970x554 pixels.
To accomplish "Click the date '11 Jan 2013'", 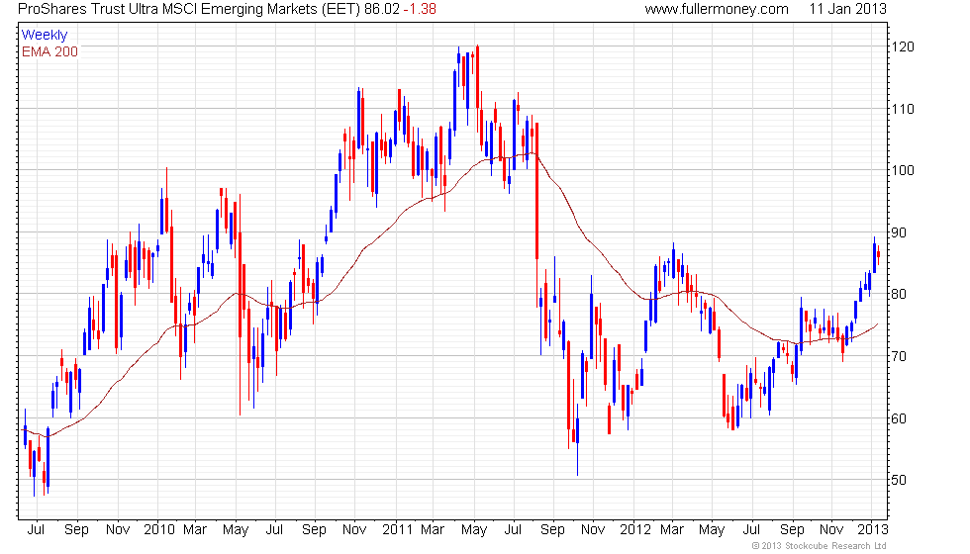I will 848,9.
